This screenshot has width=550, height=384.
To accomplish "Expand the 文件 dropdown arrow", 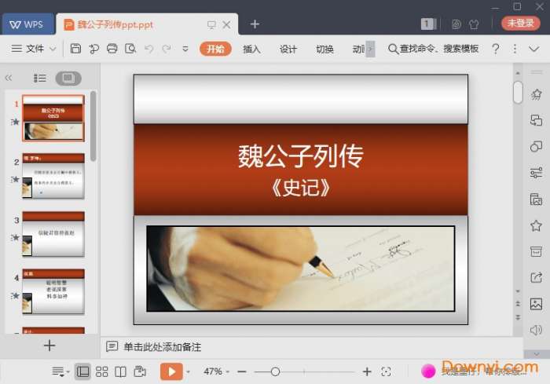I will click(53, 49).
